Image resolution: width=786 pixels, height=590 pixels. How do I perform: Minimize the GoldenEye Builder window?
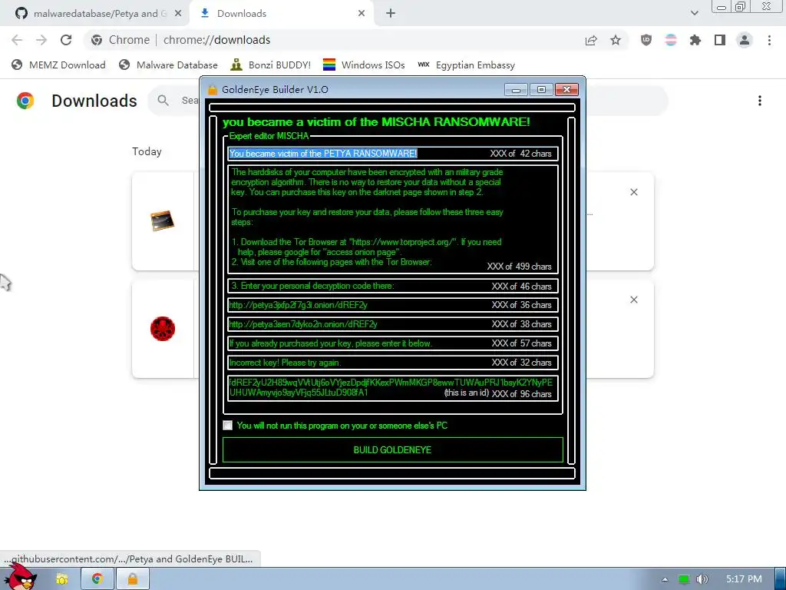pos(516,89)
